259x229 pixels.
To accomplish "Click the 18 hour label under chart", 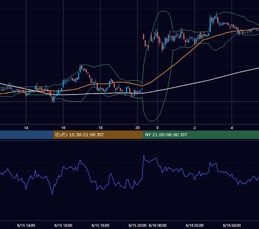I will pos(101,128).
